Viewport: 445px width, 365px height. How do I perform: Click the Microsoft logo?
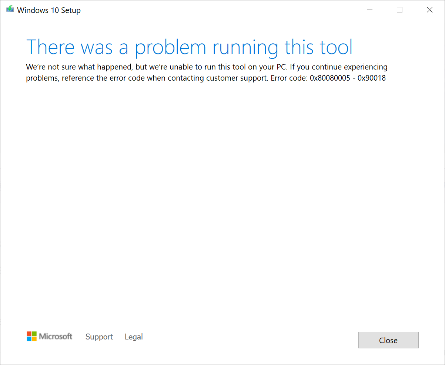click(50, 336)
